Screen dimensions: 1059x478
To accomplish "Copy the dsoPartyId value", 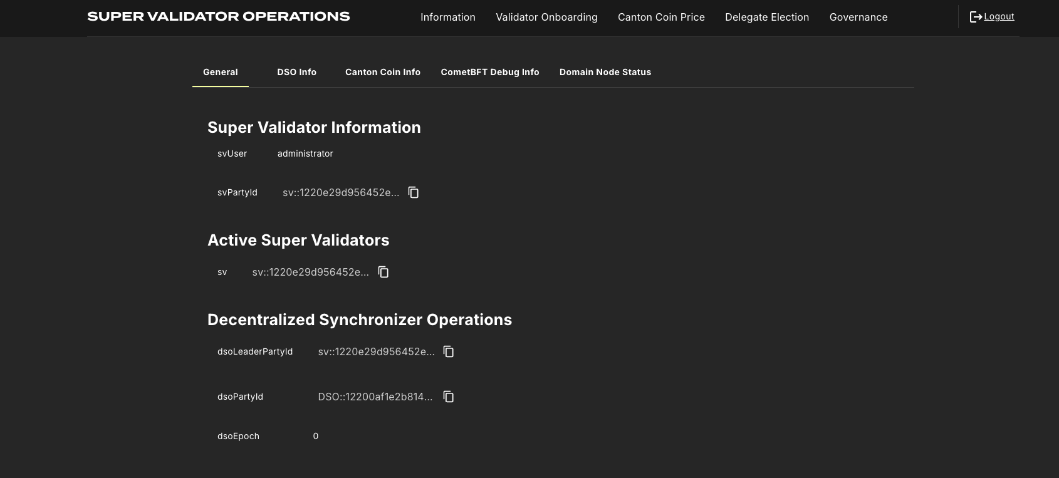I will coord(449,397).
